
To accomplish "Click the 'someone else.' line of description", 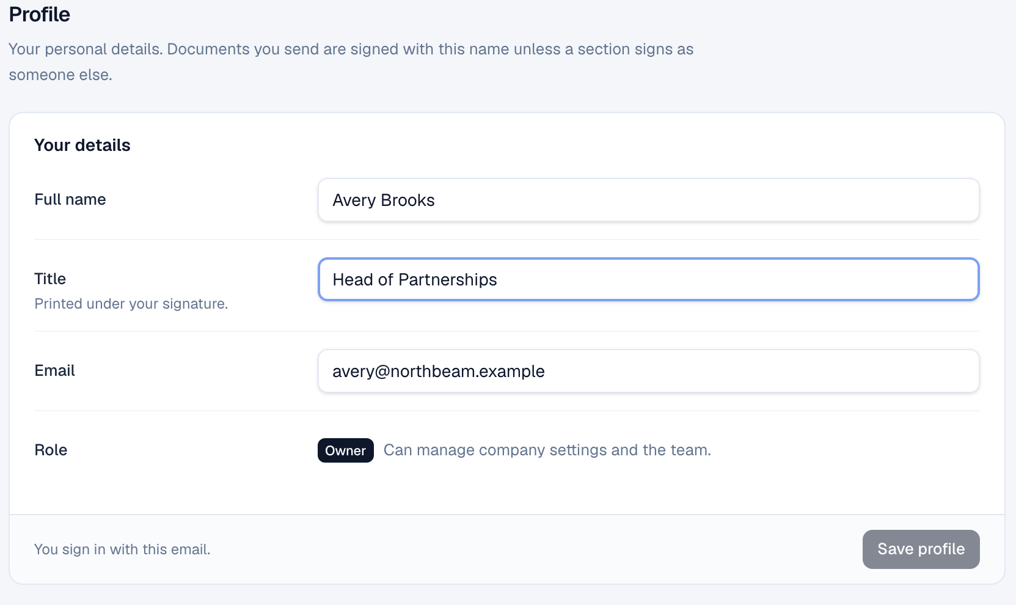I will (x=60, y=75).
